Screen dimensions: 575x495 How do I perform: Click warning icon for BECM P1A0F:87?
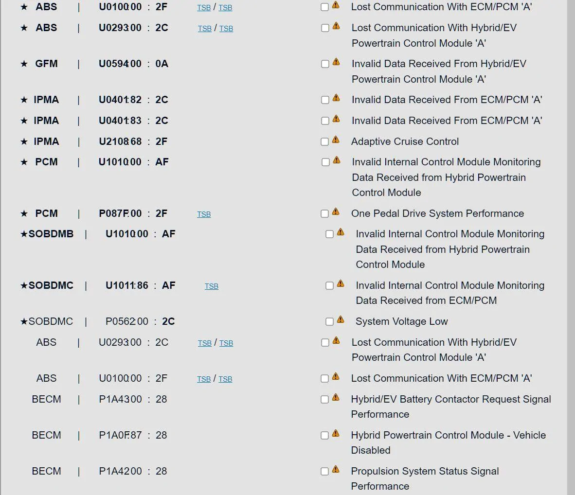point(336,433)
